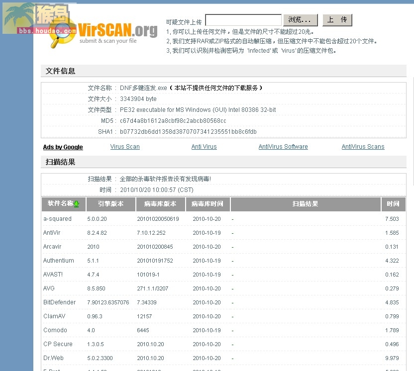Screen dimensions: 414x371
Task: Sort by the 病毒库时间 column header
Action: click(207, 204)
